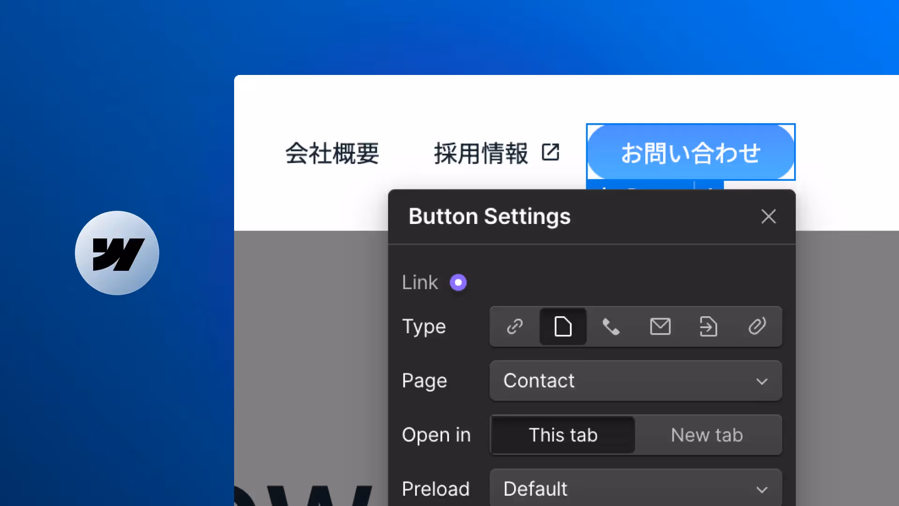This screenshot has height=506, width=899.
Task: Select the File attachment link type icon
Action: click(757, 327)
